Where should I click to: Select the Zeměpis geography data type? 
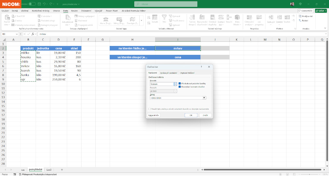coord(133,21)
